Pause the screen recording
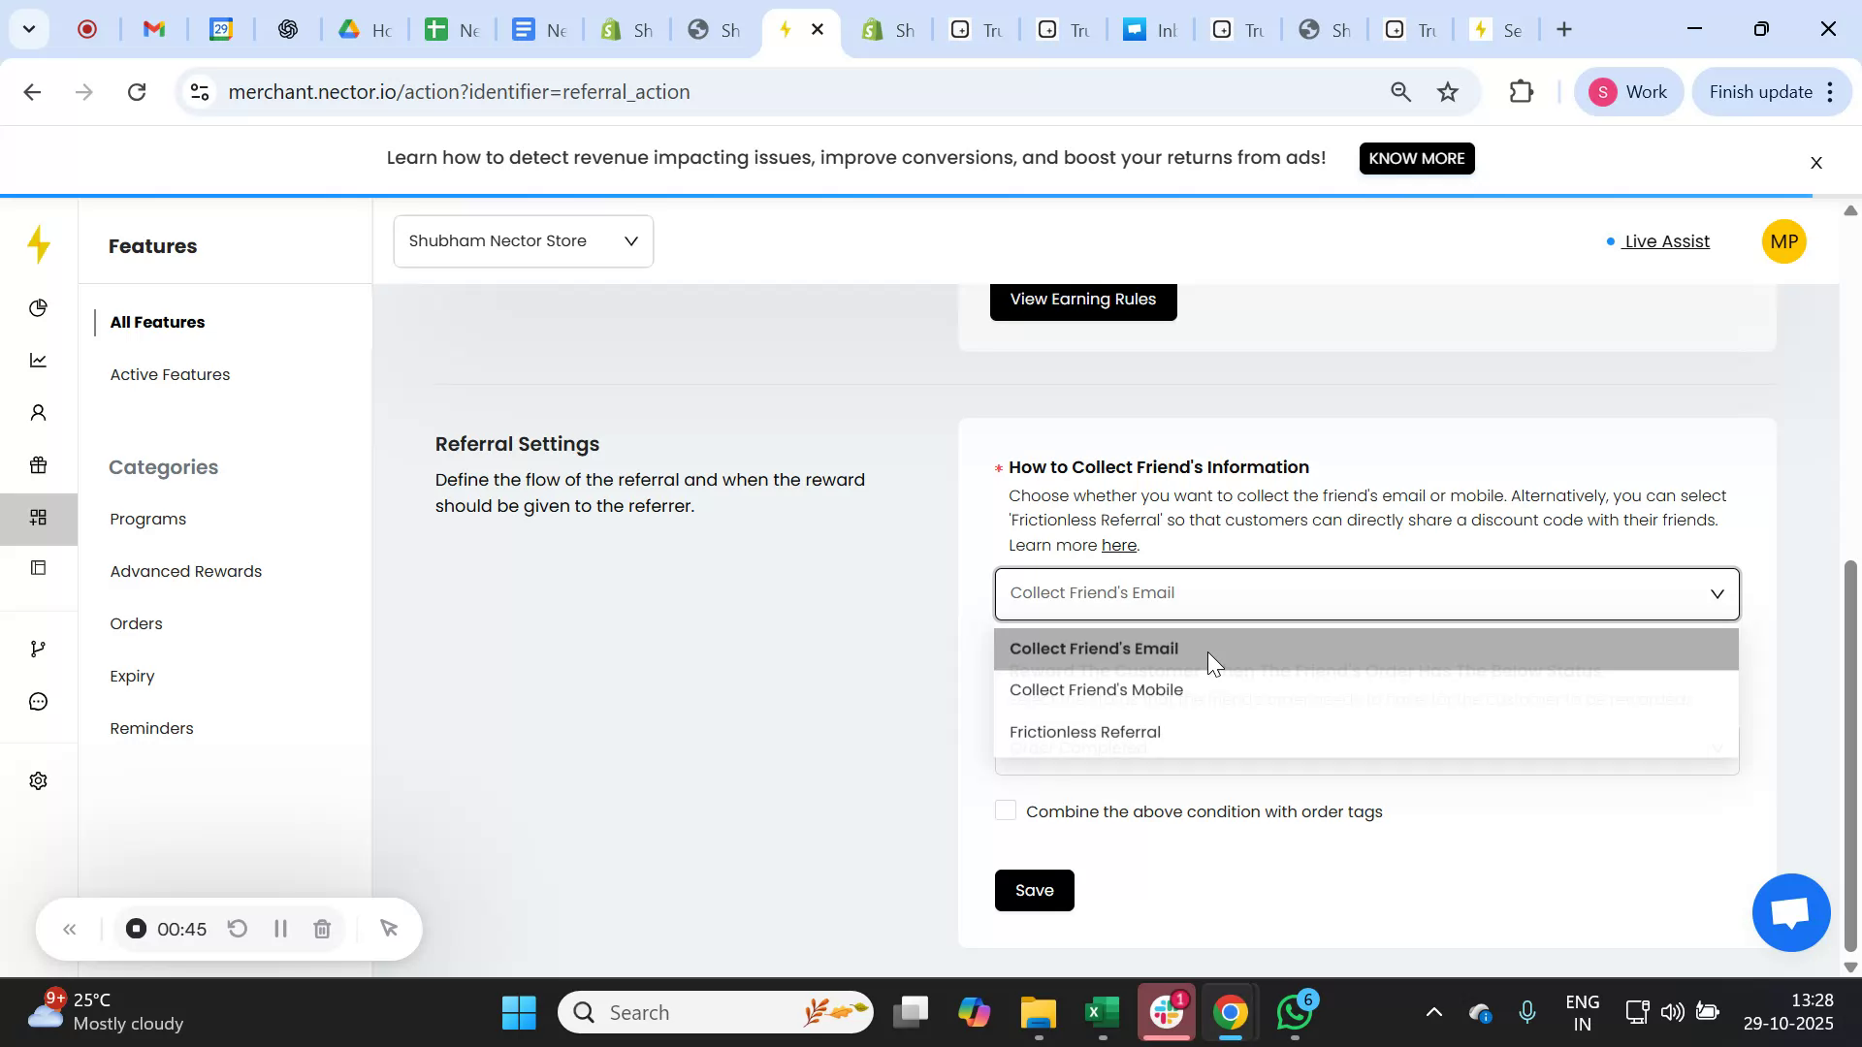1862x1047 pixels. [x=279, y=928]
